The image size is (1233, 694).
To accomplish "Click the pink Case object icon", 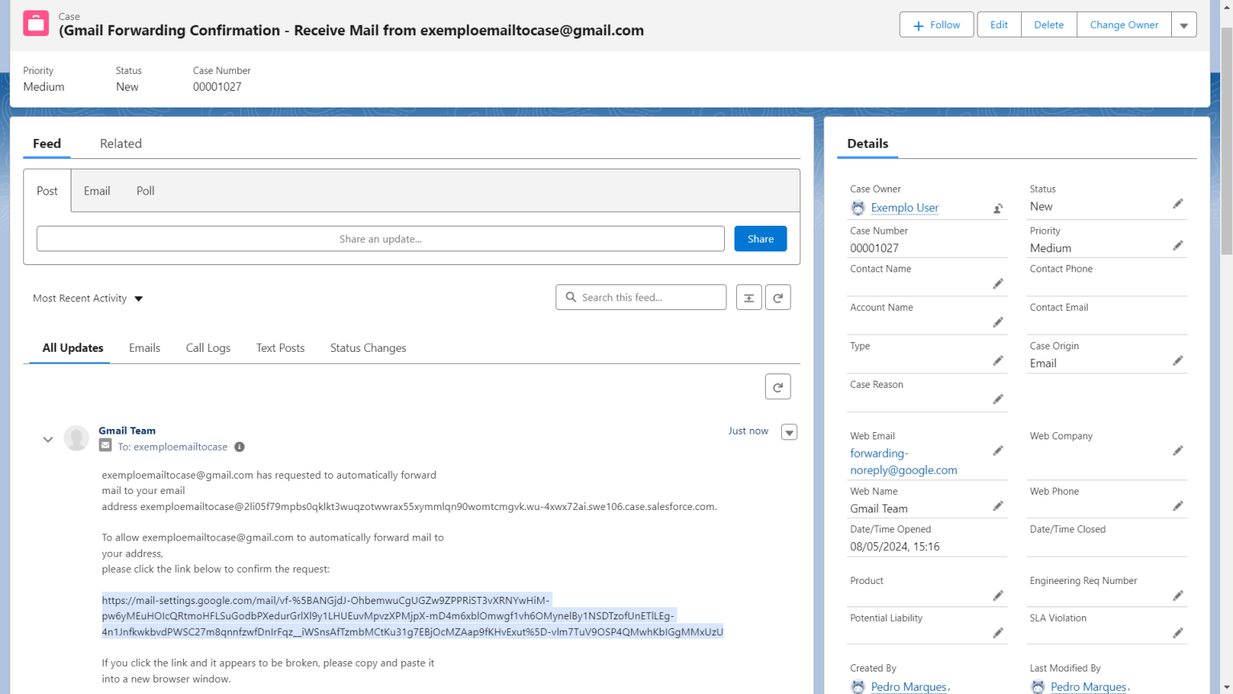I will pos(35,23).
